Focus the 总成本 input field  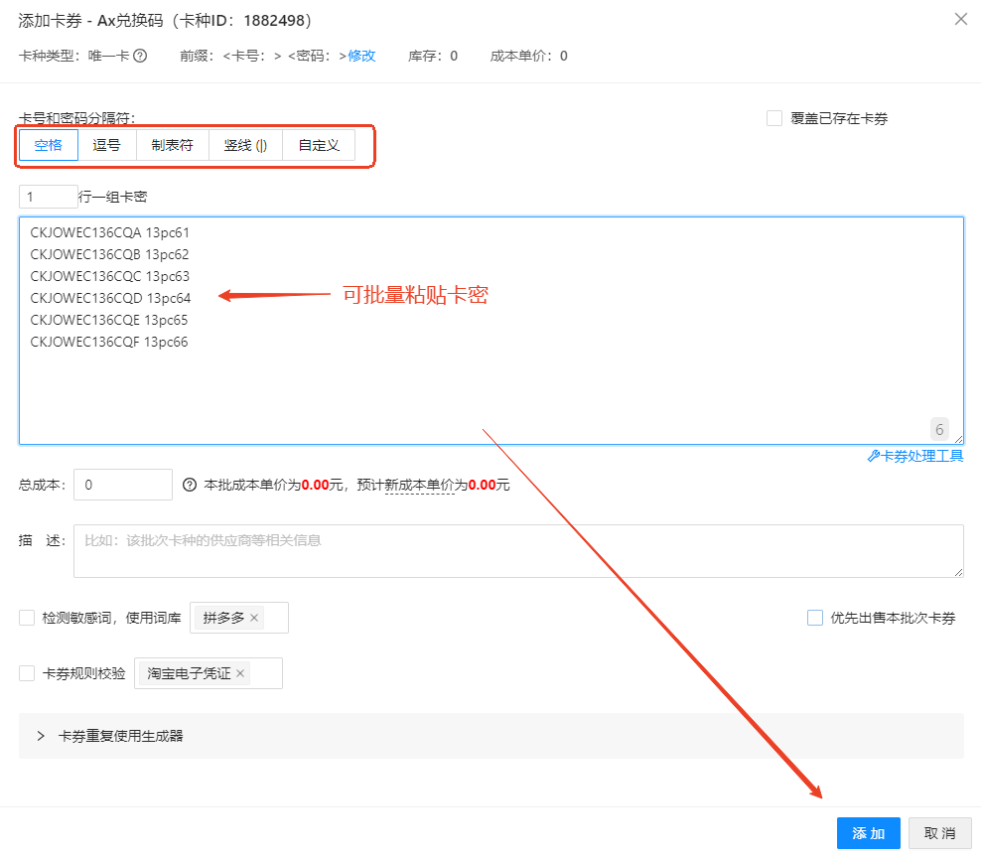(123, 485)
